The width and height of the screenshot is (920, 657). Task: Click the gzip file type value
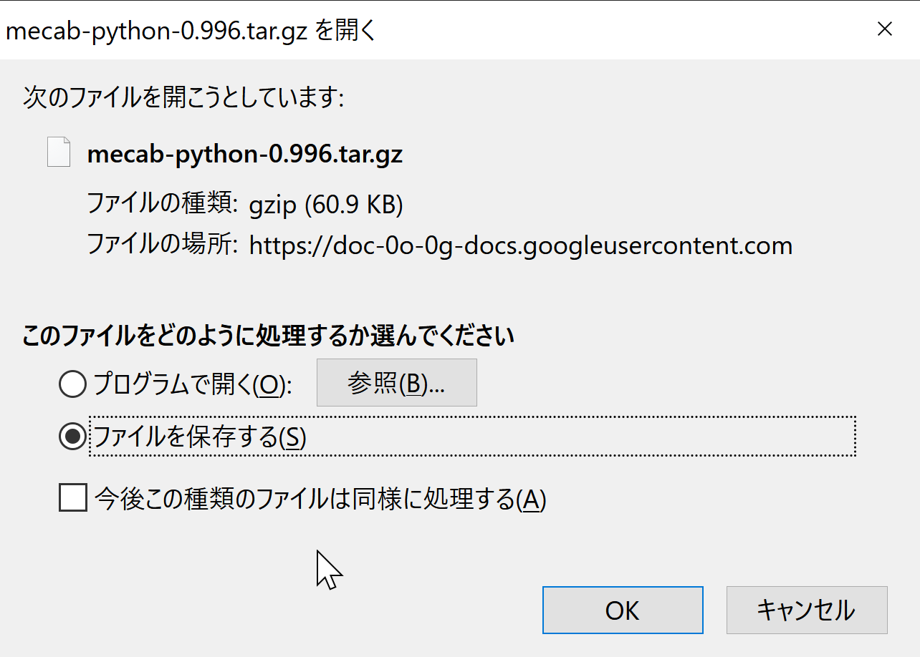(x=272, y=205)
